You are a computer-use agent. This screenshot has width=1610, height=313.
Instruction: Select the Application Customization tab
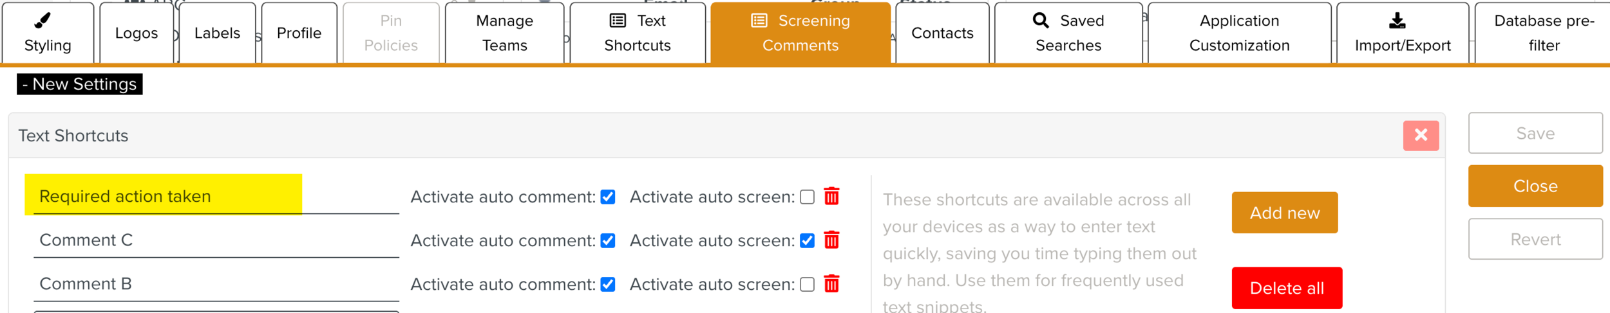1238,33
